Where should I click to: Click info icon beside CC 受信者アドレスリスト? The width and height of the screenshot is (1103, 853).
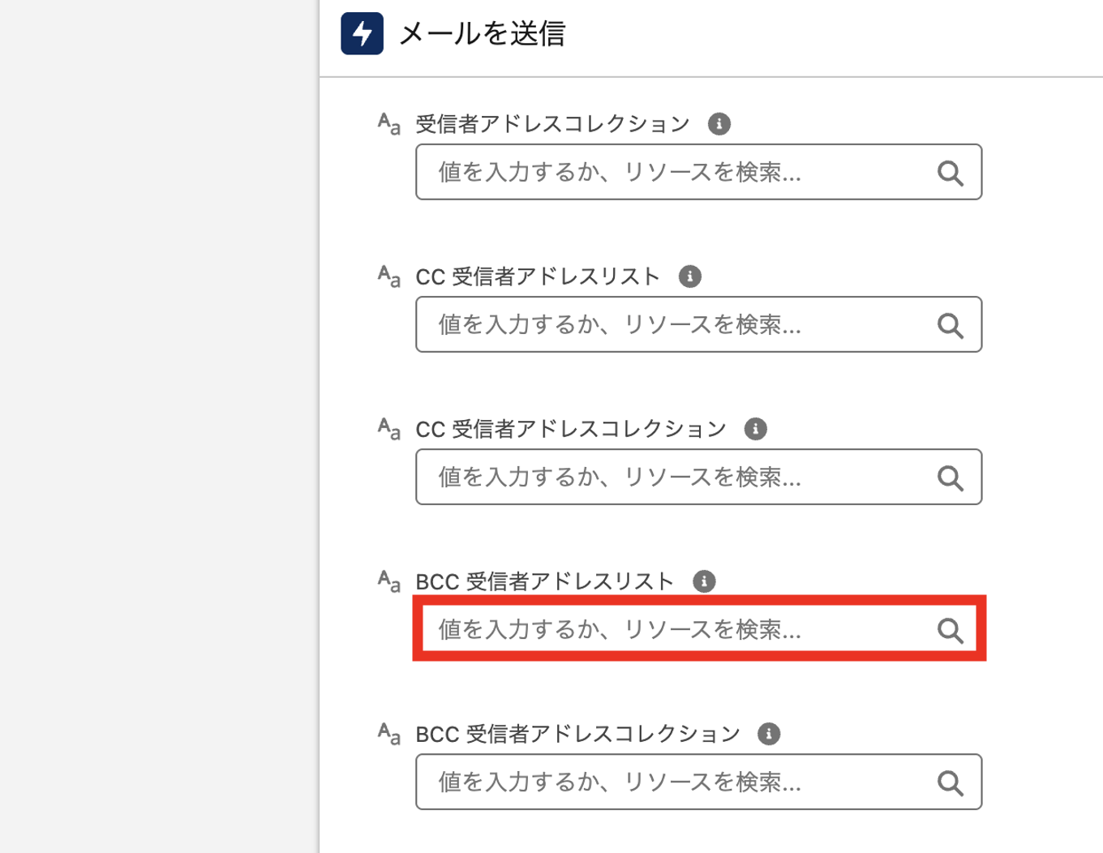pyautogui.click(x=689, y=276)
